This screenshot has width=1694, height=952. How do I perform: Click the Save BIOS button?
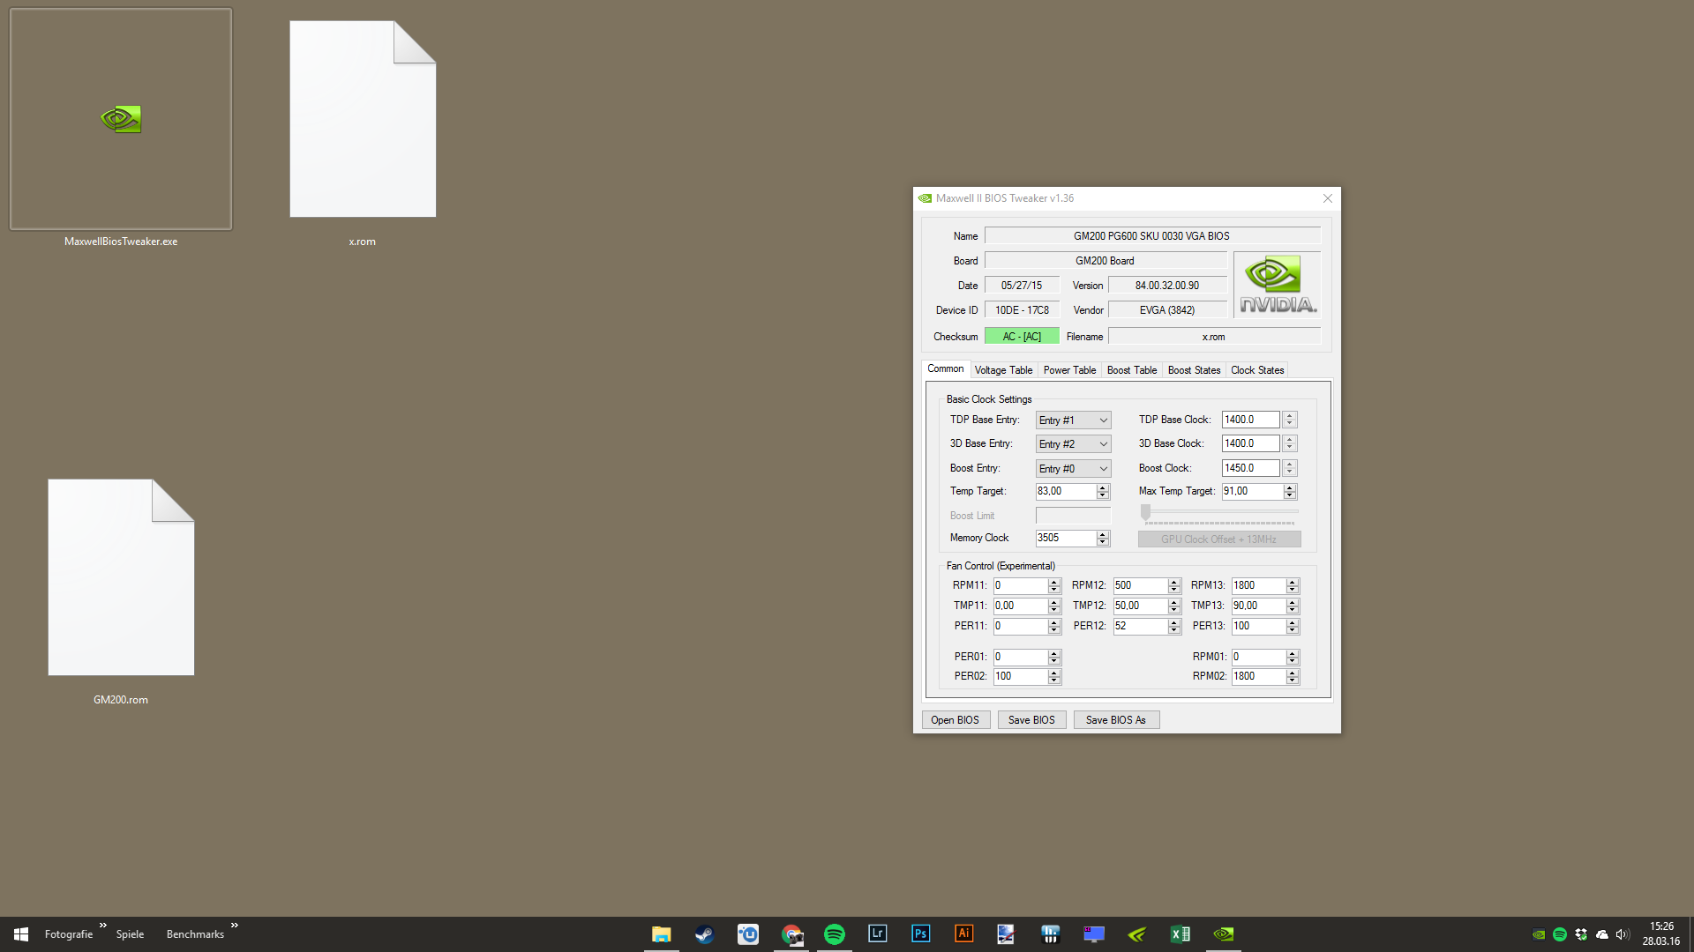click(1031, 720)
